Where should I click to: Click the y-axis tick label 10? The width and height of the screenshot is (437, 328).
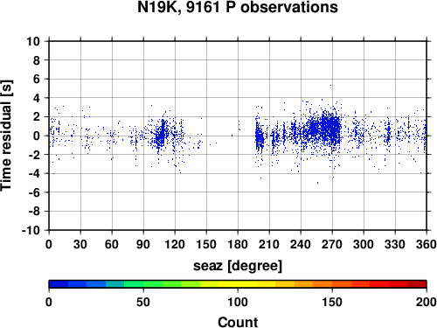(33, 41)
